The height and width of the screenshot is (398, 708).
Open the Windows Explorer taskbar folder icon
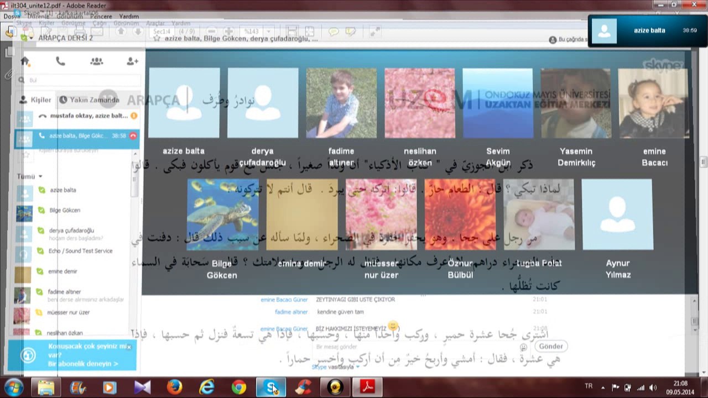(46, 387)
